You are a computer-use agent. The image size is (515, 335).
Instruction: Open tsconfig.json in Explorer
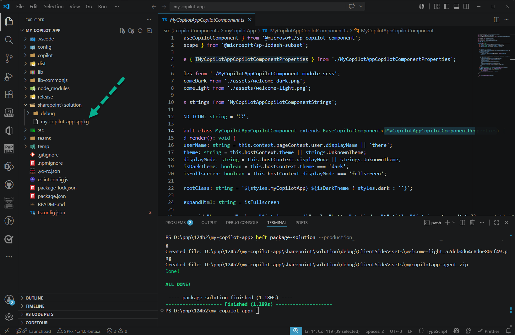pyautogui.click(x=51, y=212)
